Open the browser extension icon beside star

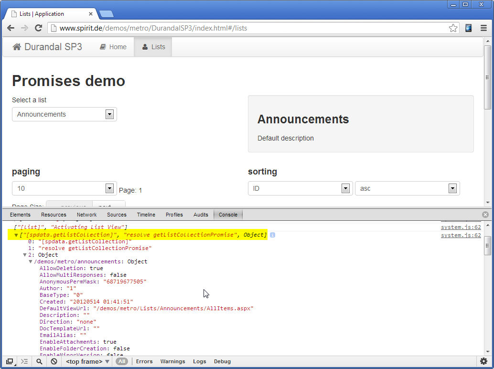tap(469, 28)
